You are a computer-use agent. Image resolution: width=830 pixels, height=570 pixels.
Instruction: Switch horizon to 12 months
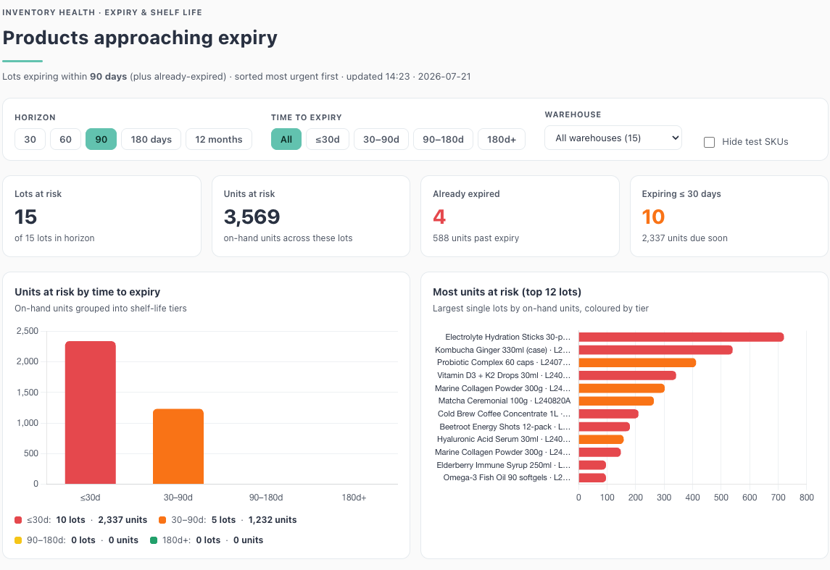(219, 140)
